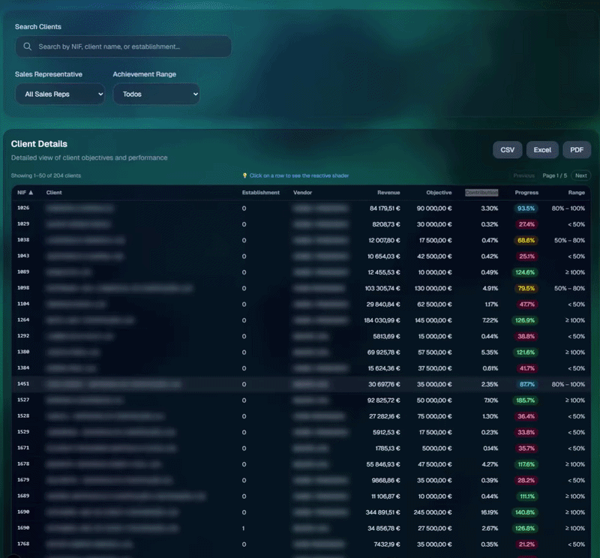600x558 pixels.
Task: Open the All Sales Reps dropdown
Action: point(60,94)
